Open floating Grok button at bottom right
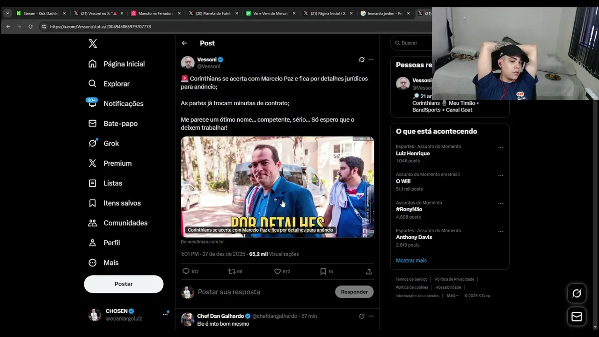599x337 pixels. click(577, 293)
